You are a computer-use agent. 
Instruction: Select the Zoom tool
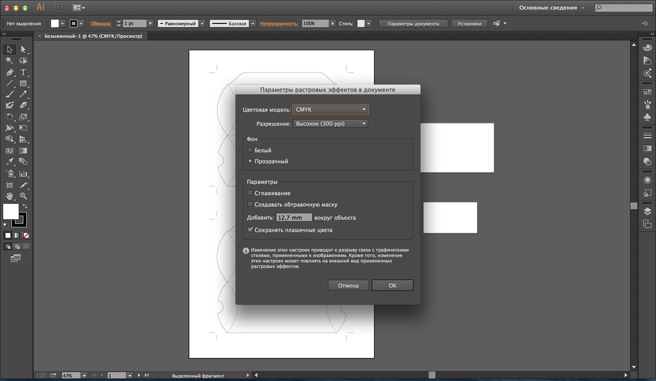pos(24,195)
